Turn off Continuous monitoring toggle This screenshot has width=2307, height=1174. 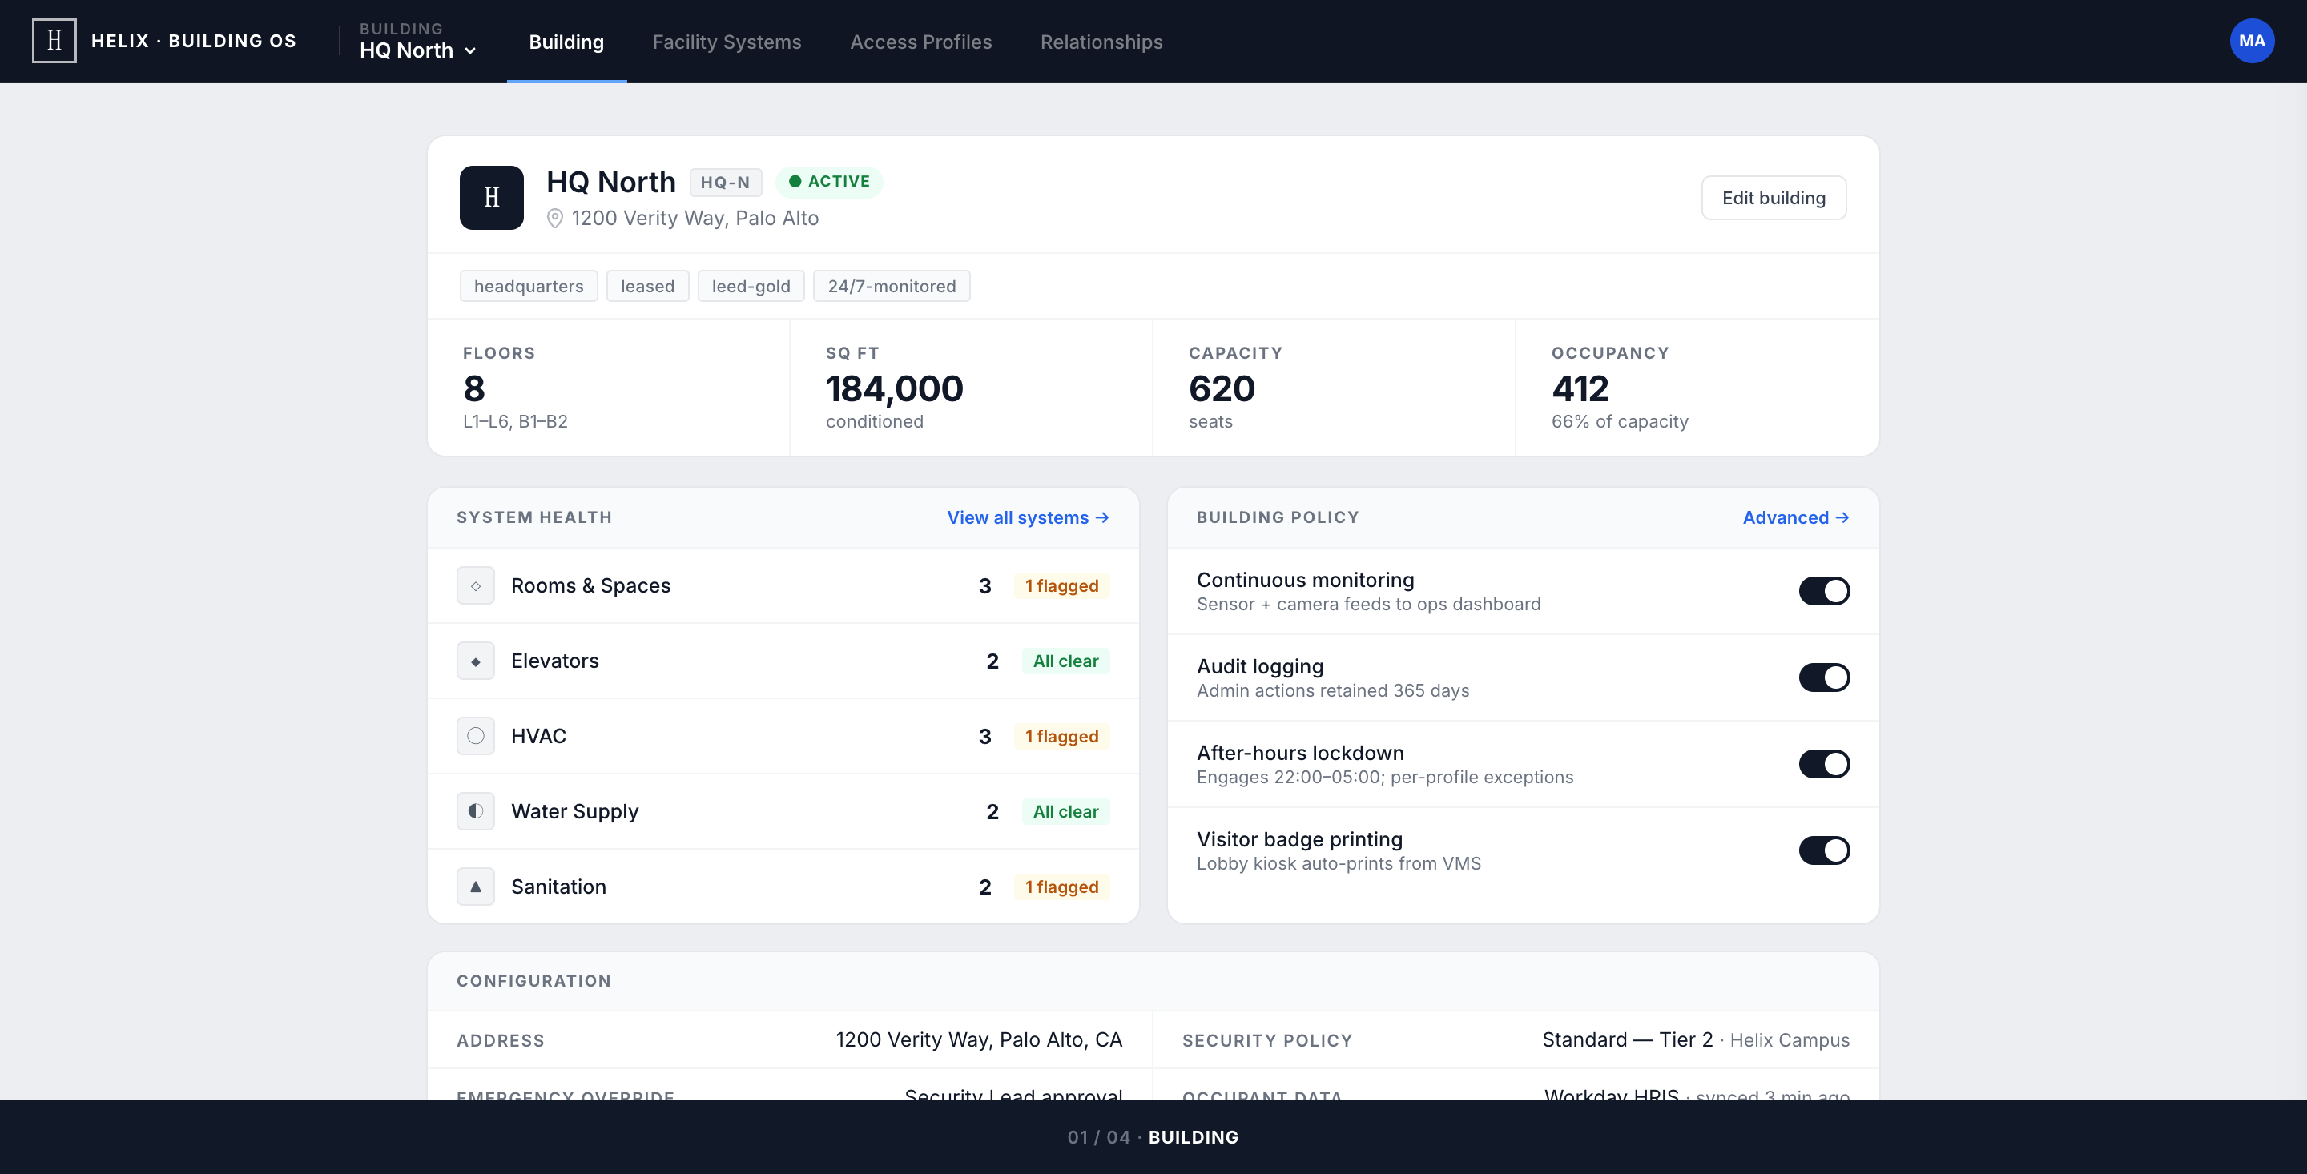[x=1823, y=591]
